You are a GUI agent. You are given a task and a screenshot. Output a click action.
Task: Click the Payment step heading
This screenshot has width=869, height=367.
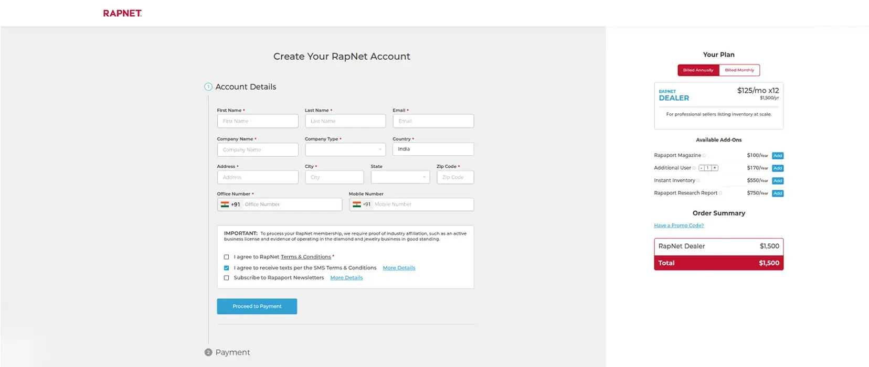click(x=232, y=352)
